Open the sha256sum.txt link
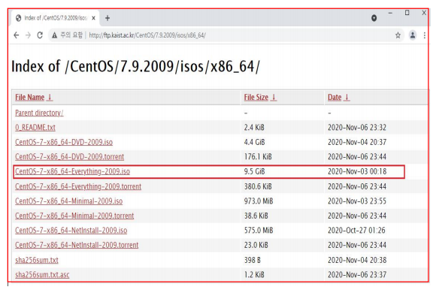 pyautogui.click(x=37, y=260)
